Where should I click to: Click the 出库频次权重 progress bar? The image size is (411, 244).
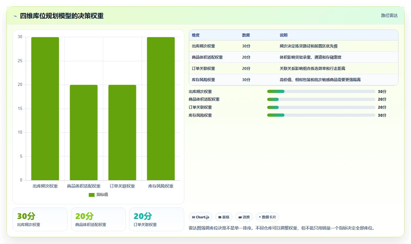point(321,91)
